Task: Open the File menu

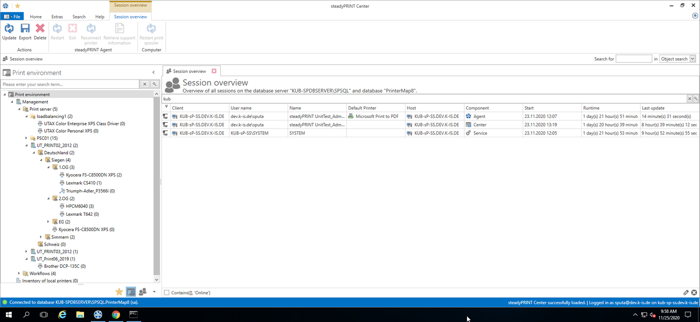Action: click(x=12, y=16)
